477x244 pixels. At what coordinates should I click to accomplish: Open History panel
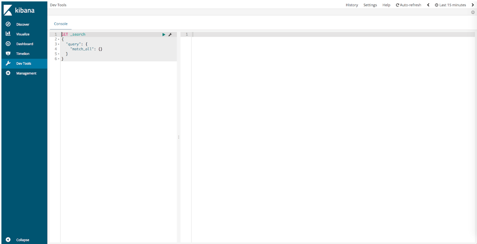[351, 5]
